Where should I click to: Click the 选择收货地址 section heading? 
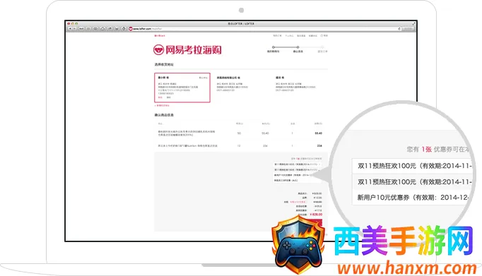tap(164, 64)
